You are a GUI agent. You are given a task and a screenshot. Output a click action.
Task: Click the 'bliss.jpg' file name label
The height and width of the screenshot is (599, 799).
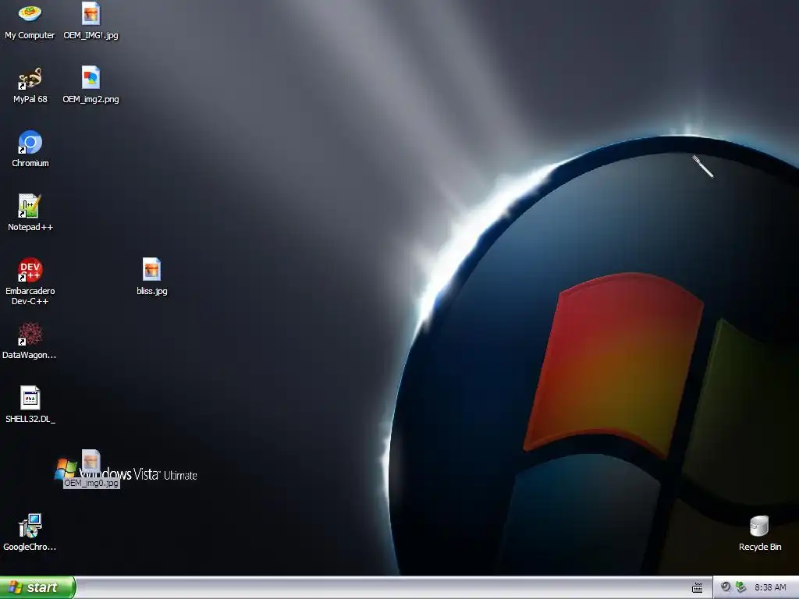pyautogui.click(x=152, y=291)
